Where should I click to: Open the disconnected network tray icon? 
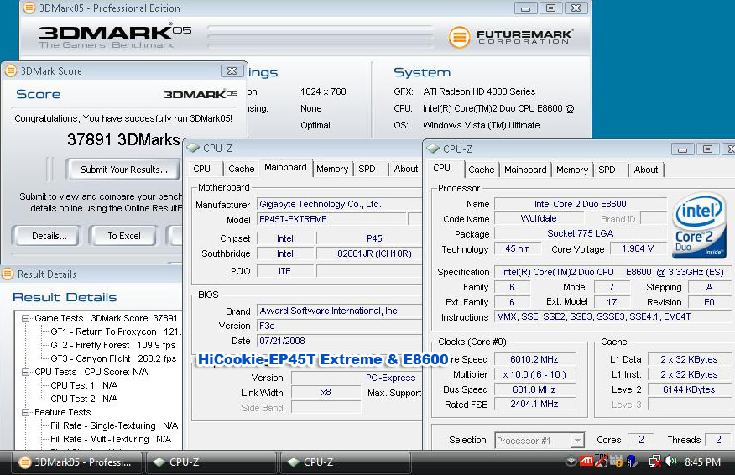tap(654, 462)
